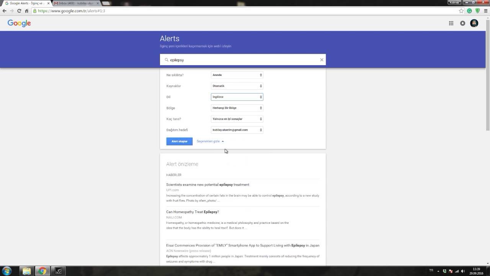Reload the page with the refresh icon
This screenshot has width=490, height=276.
pos(19,11)
